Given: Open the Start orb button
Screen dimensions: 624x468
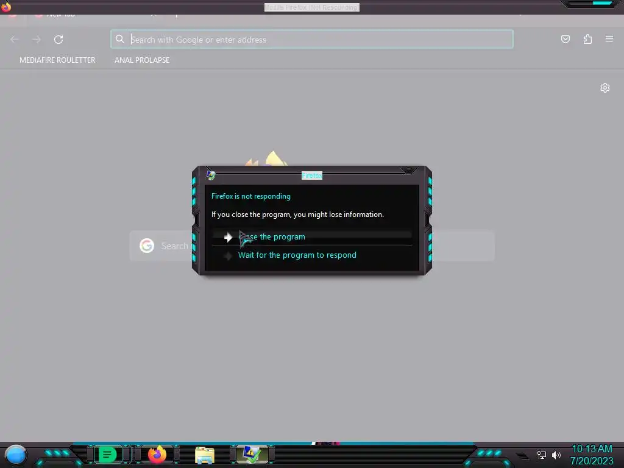Looking at the screenshot, I should 15,455.
